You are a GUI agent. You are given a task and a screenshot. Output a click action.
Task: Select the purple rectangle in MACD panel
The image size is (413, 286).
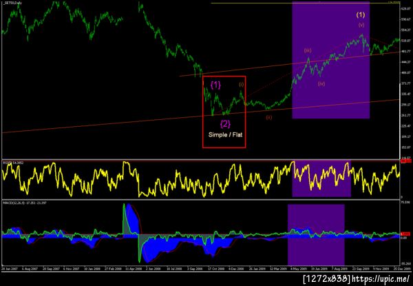[x=316, y=234]
